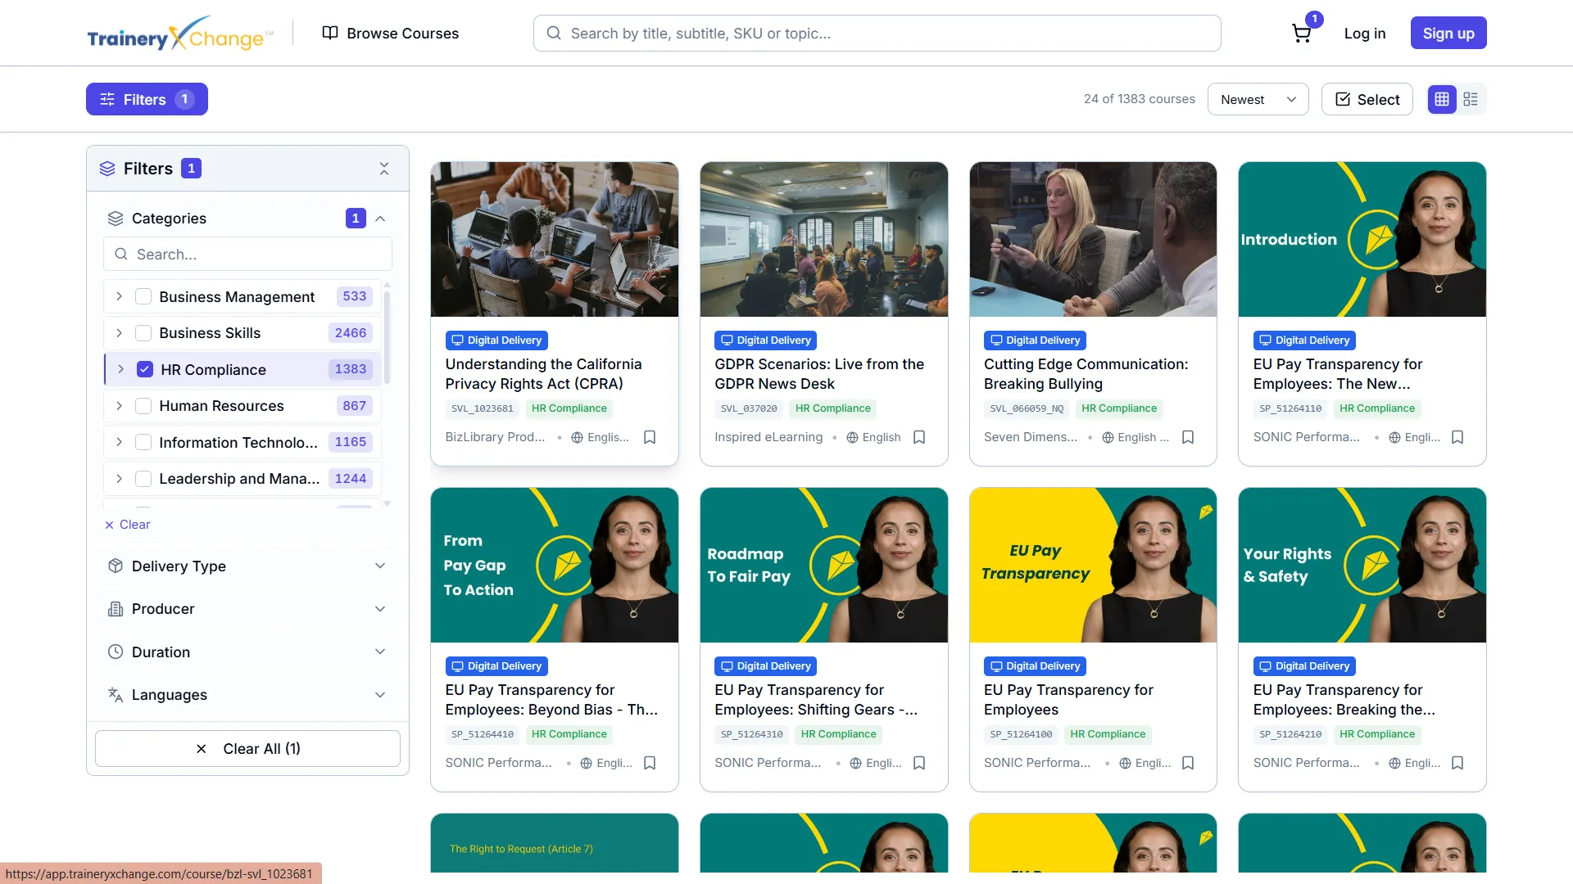Click the TraineryXChange logo
Image resolution: width=1573 pixels, height=884 pixels.
pyautogui.click(x=180, y=34)
